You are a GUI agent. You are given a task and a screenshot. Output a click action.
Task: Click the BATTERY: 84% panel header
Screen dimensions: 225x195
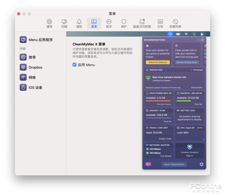point(189,110)
